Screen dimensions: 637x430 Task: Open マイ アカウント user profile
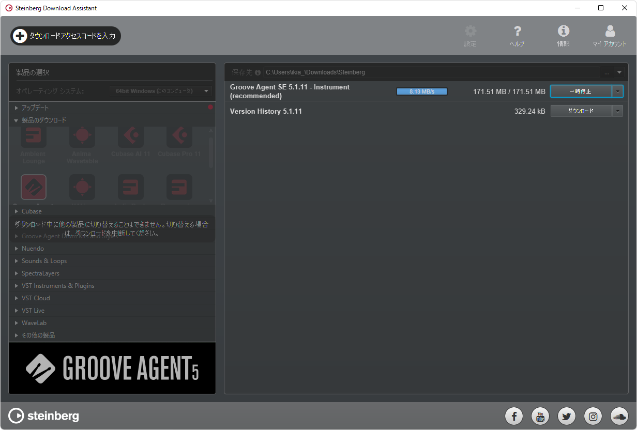click(610, 36)
